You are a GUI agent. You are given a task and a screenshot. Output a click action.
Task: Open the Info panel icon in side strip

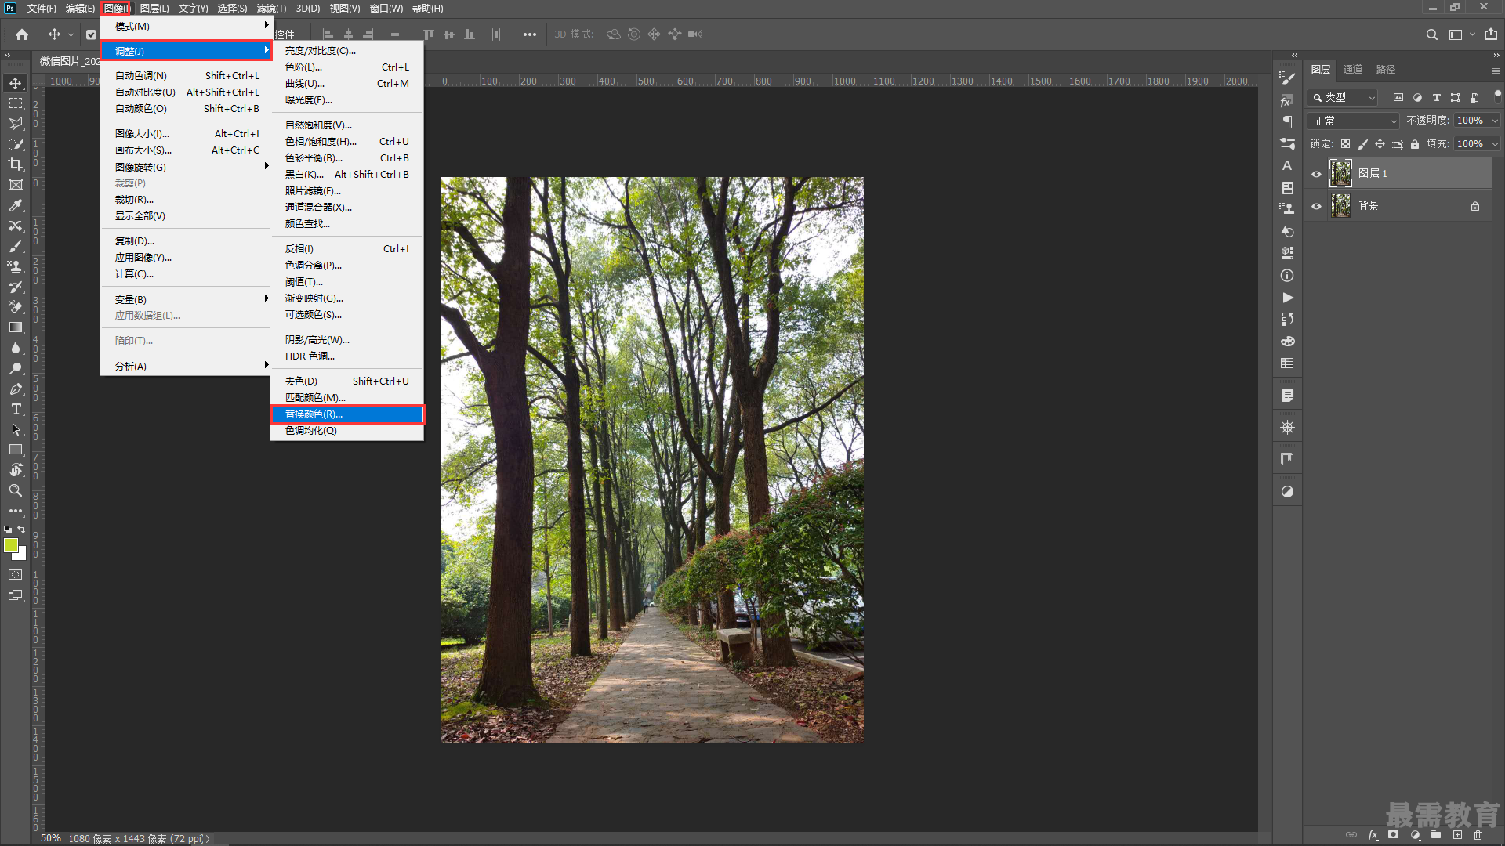point(1287,276)
